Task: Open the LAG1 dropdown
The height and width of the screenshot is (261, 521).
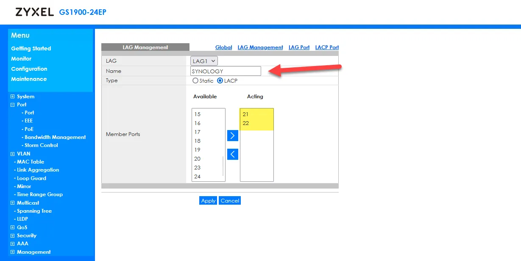Action: tap(204, 61)
